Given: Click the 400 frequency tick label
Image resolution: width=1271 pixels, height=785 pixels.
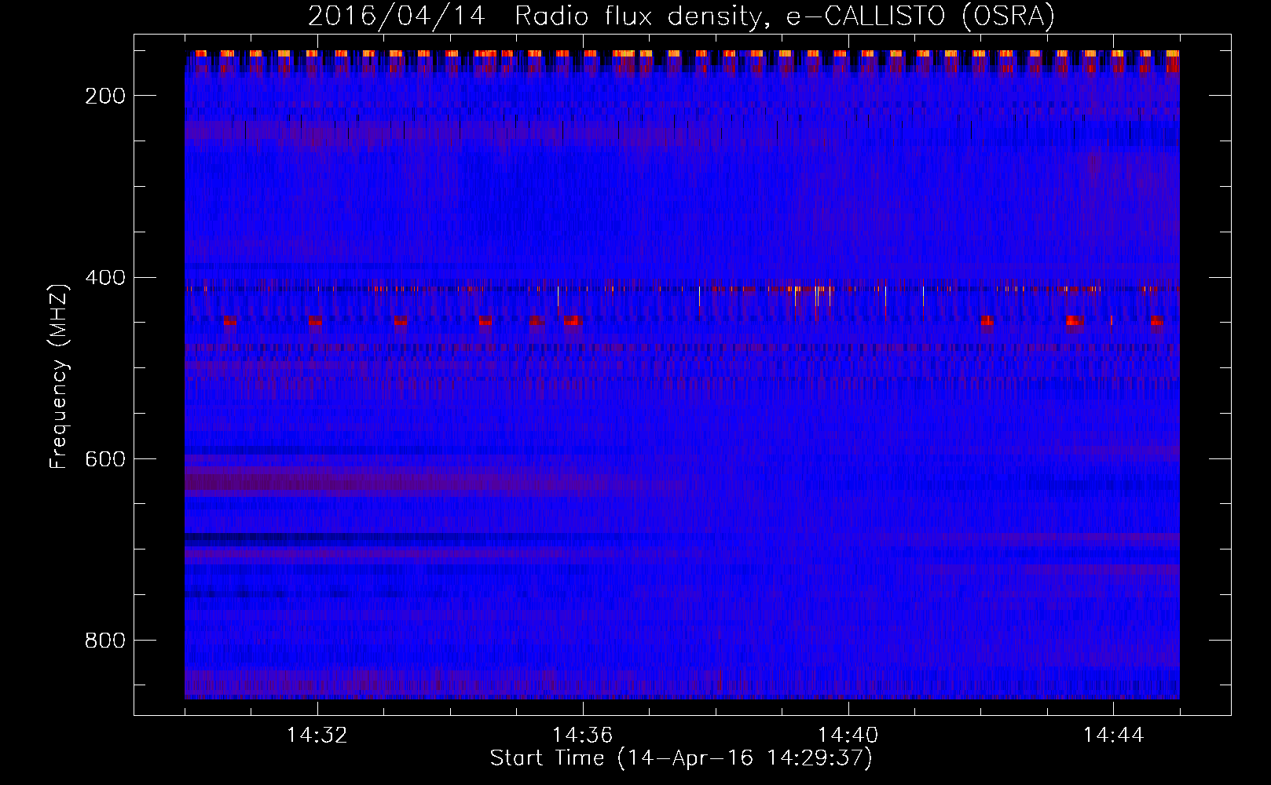Looking at the screenshot, I should pyautogui.click(x=104, y=278).
